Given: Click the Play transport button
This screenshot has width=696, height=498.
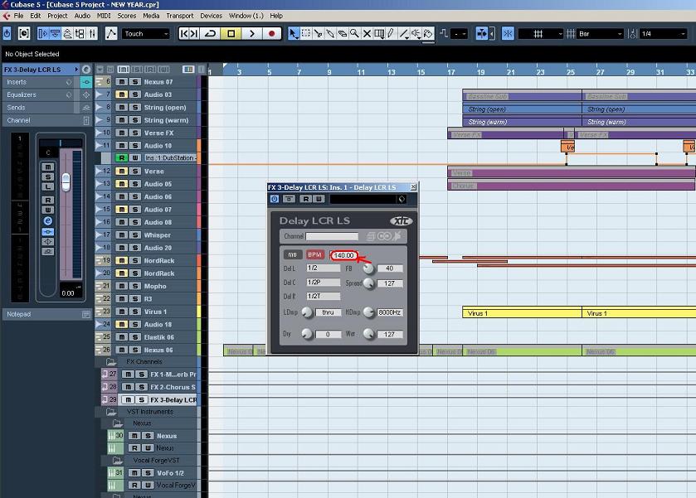Looking at the screenshot, I should point(251,34).
